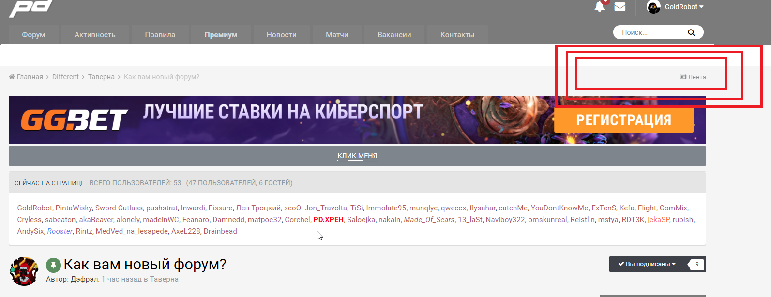Click into the Поиск search field
This screenshot has height=297, width=771.
point(651,32)
